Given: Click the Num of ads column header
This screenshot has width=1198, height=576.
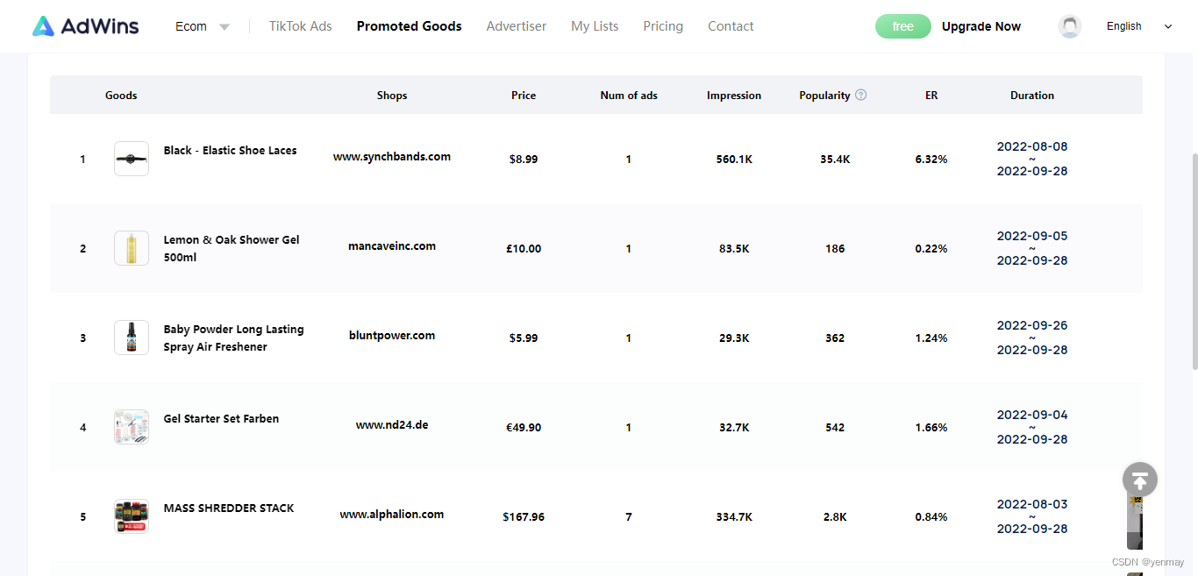Looking at the screenshot, I should (629, 96).
